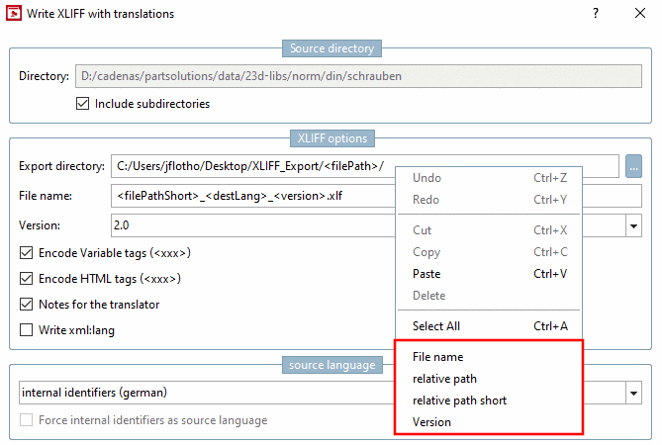Screen dimensions: 662x445
Task: Open the export directory browse button
Action: point(634,166)
